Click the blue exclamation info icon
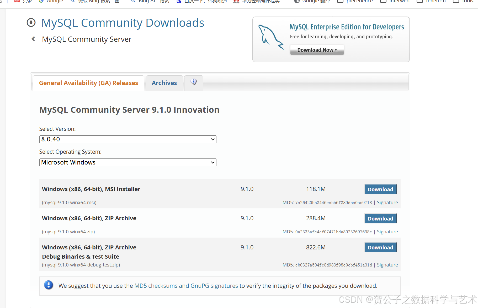 pos(49,285)
